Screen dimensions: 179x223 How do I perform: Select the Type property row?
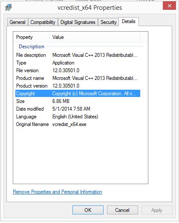pos(78,63)
